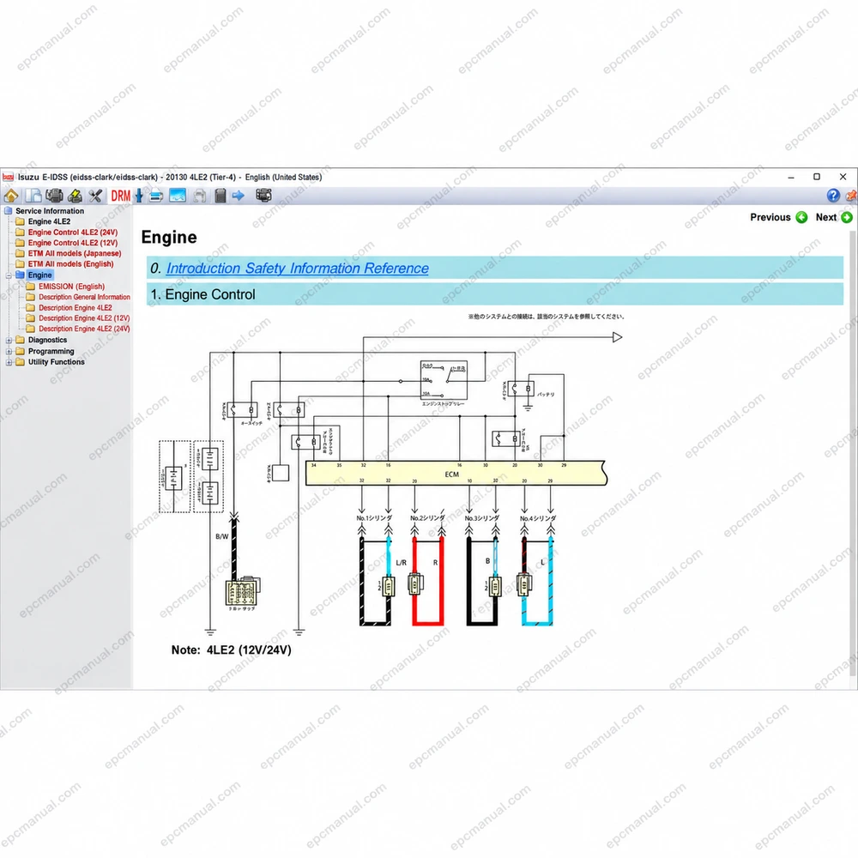Click the red DRM toolbar button
This screenshot has width=858, height=858.
(x=120, y=196)
